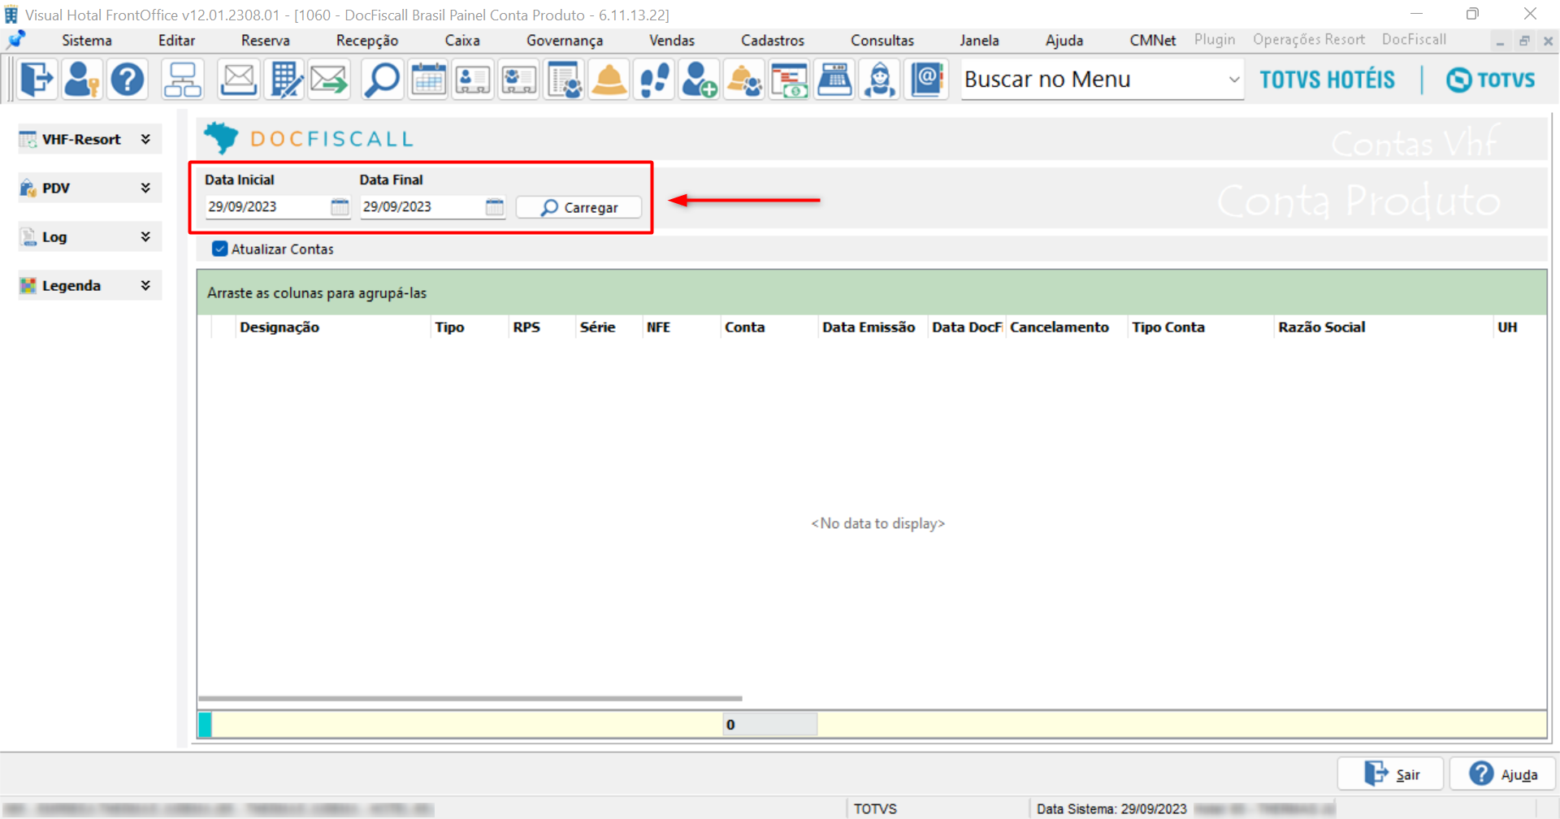Open the cash register toolbar icon
This screenshot has height=819, width=1560.
834,80
